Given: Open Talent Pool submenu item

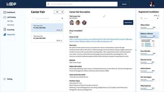Looking at the screenshot, I should (x=11, y=25).
